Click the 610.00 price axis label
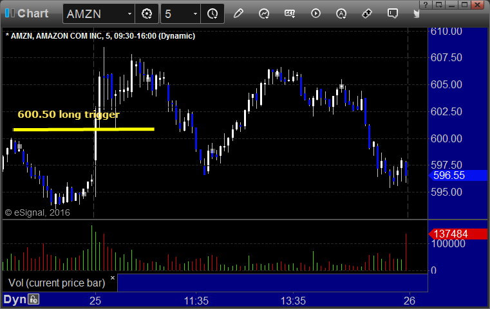The image size is (490, 309). coord(446,32)
